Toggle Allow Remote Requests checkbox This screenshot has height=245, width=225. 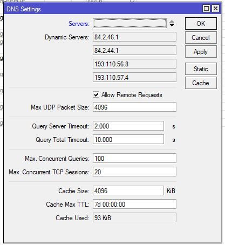[x=96, y=94]
